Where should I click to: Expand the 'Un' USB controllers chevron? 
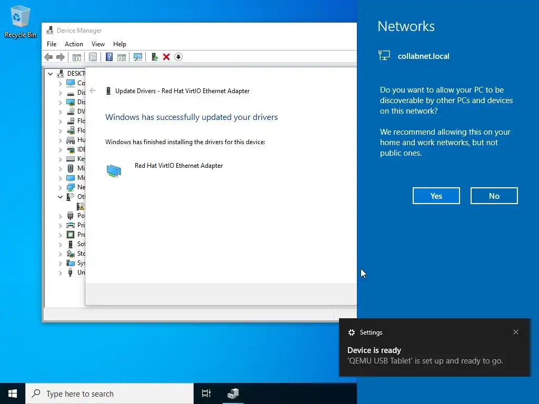(x=60, y=273)
